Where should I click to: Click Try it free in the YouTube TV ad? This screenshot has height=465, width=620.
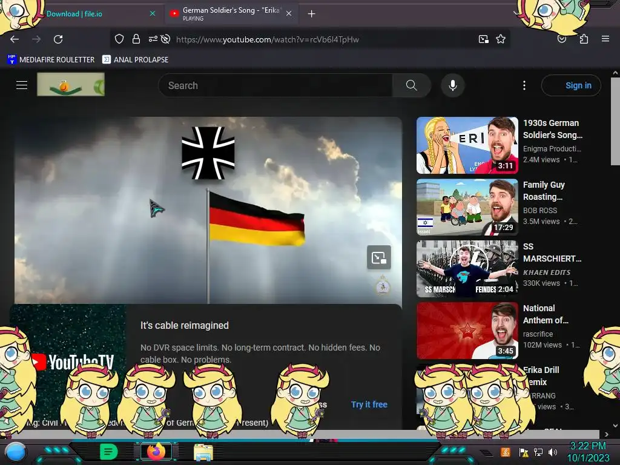click(x=369, y=404)
